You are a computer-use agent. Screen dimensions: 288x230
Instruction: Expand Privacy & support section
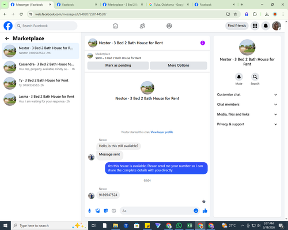click(x=247, y=124)
